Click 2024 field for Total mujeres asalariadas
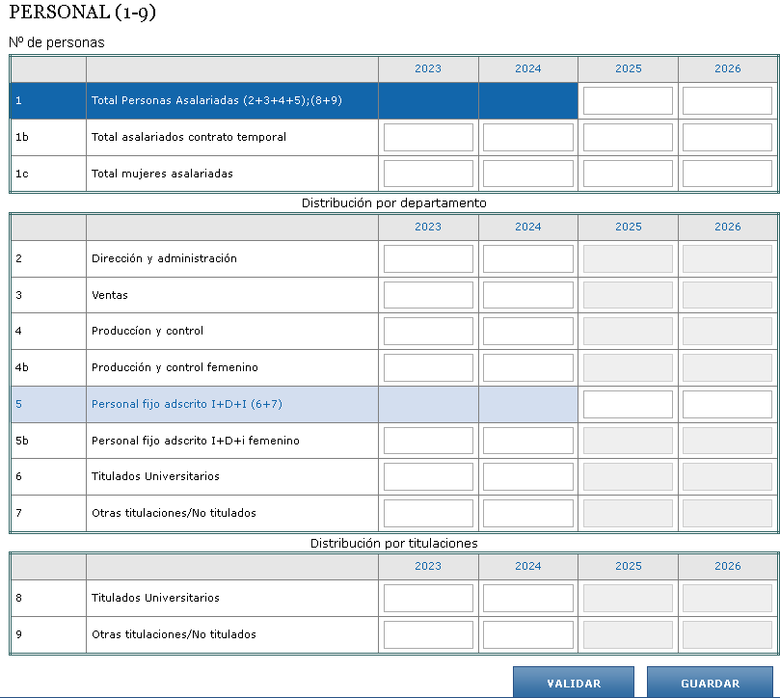The image size is (780, 698). pyautogui.click(x=527, y=174)
